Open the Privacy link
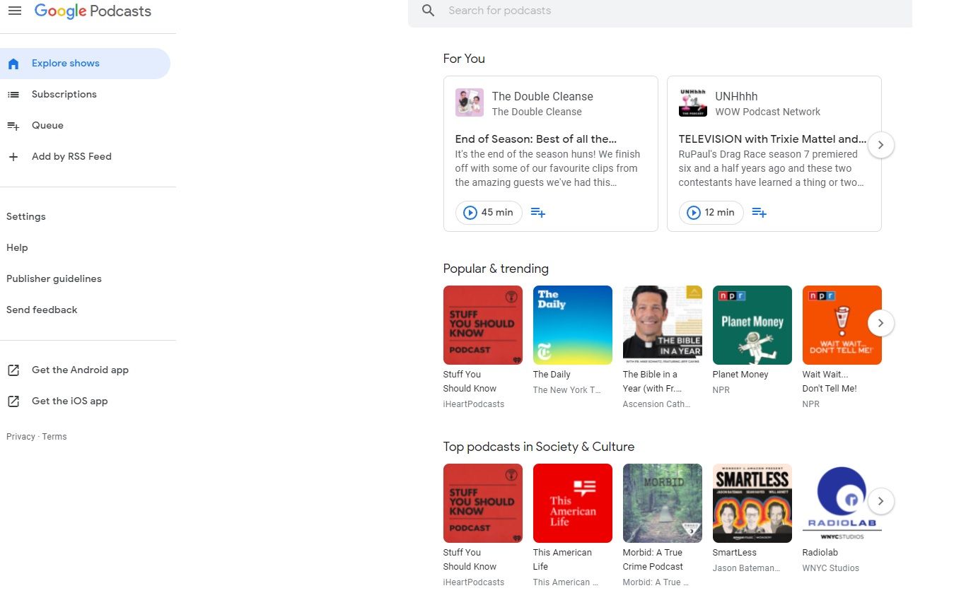Screen dimensions: 954x593 click(21, 437)
